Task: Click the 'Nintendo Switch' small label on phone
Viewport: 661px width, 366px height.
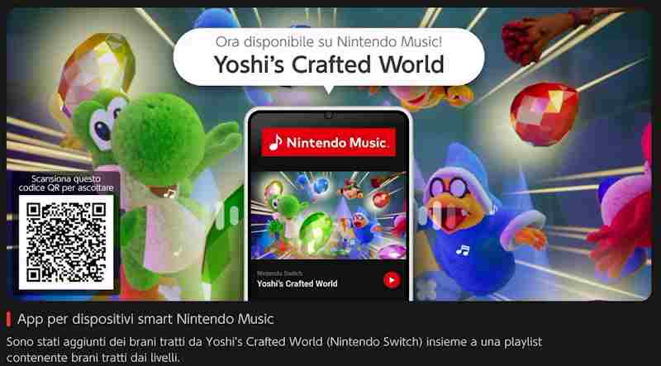Action: point(274,273)
